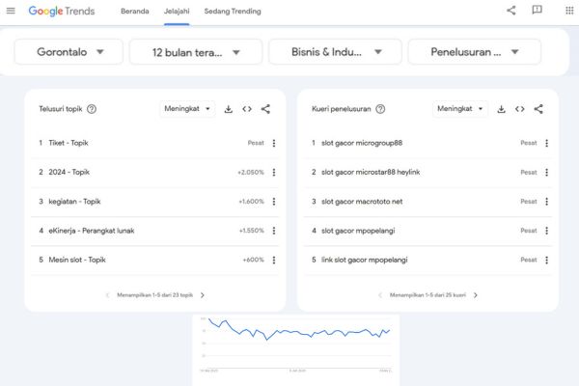Open Meningkat dropdown in Telusuri topik card

point(187,109)
